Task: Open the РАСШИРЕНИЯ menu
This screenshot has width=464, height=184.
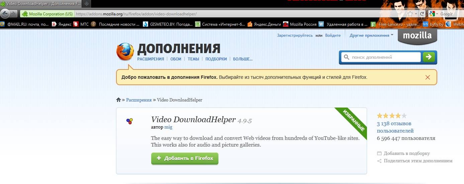Action: pos(151,59)
